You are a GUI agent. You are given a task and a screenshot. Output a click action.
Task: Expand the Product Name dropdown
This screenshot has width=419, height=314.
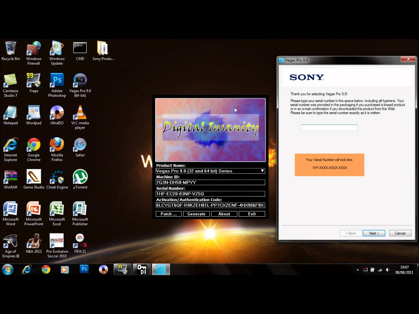click(262, 171)
